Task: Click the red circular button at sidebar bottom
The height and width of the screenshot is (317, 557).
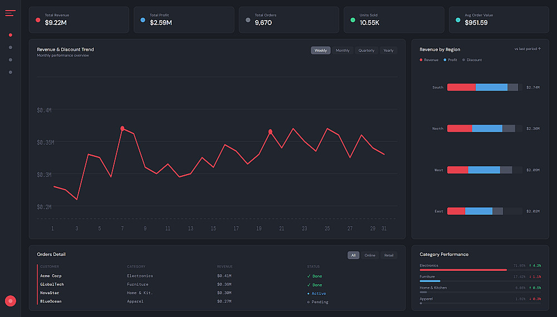Action: [10, 301]
